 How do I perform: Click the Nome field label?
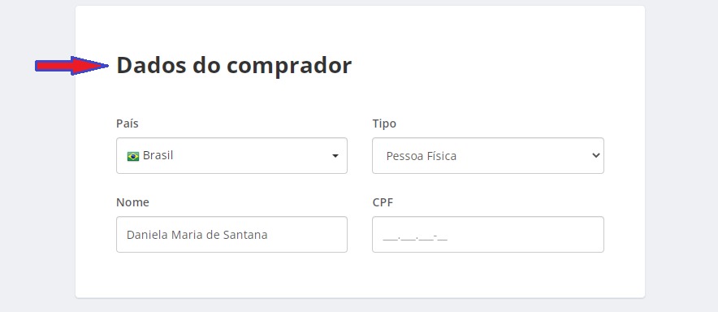click(x=132, y=202)
